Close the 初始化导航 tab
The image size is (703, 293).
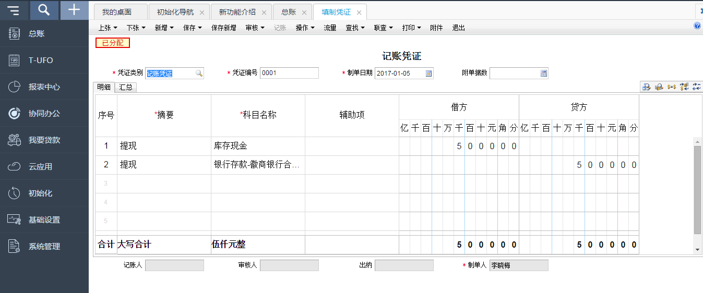pyautogui.click(x=202, y=13)
